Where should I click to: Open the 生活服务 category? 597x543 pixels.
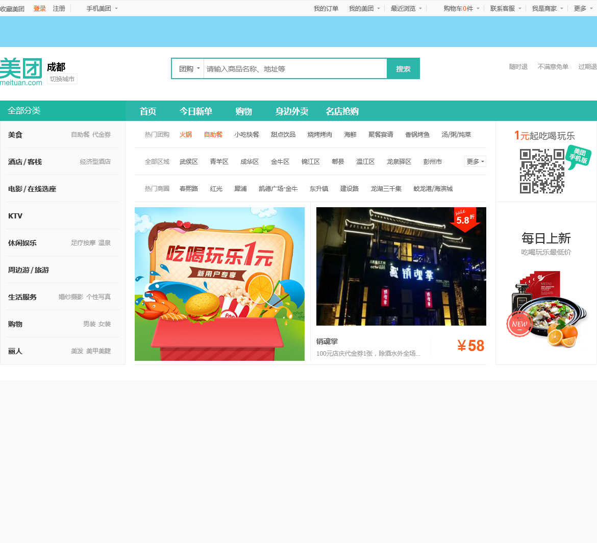[x=22, y=297]
